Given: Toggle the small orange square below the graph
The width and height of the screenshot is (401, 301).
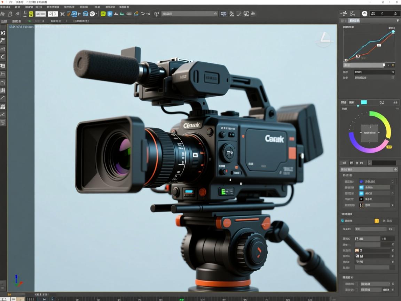Looking at the screenshot, I should (x=393, y=65).
